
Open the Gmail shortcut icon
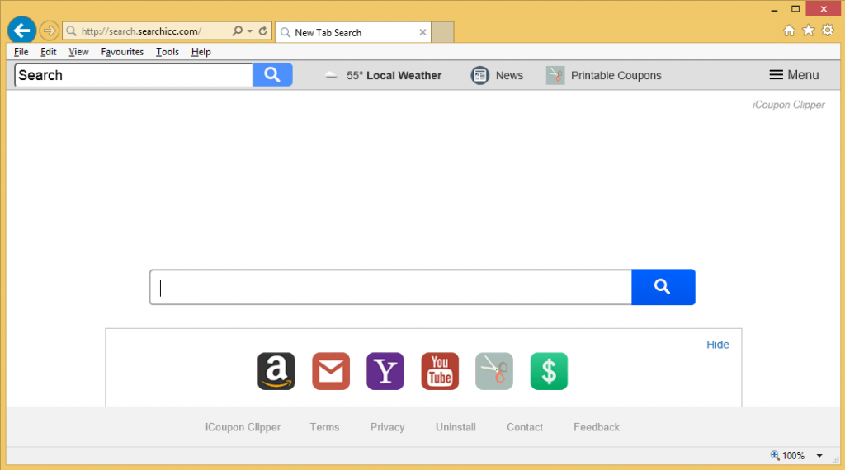pyautogui.click(x=331, y=371)
